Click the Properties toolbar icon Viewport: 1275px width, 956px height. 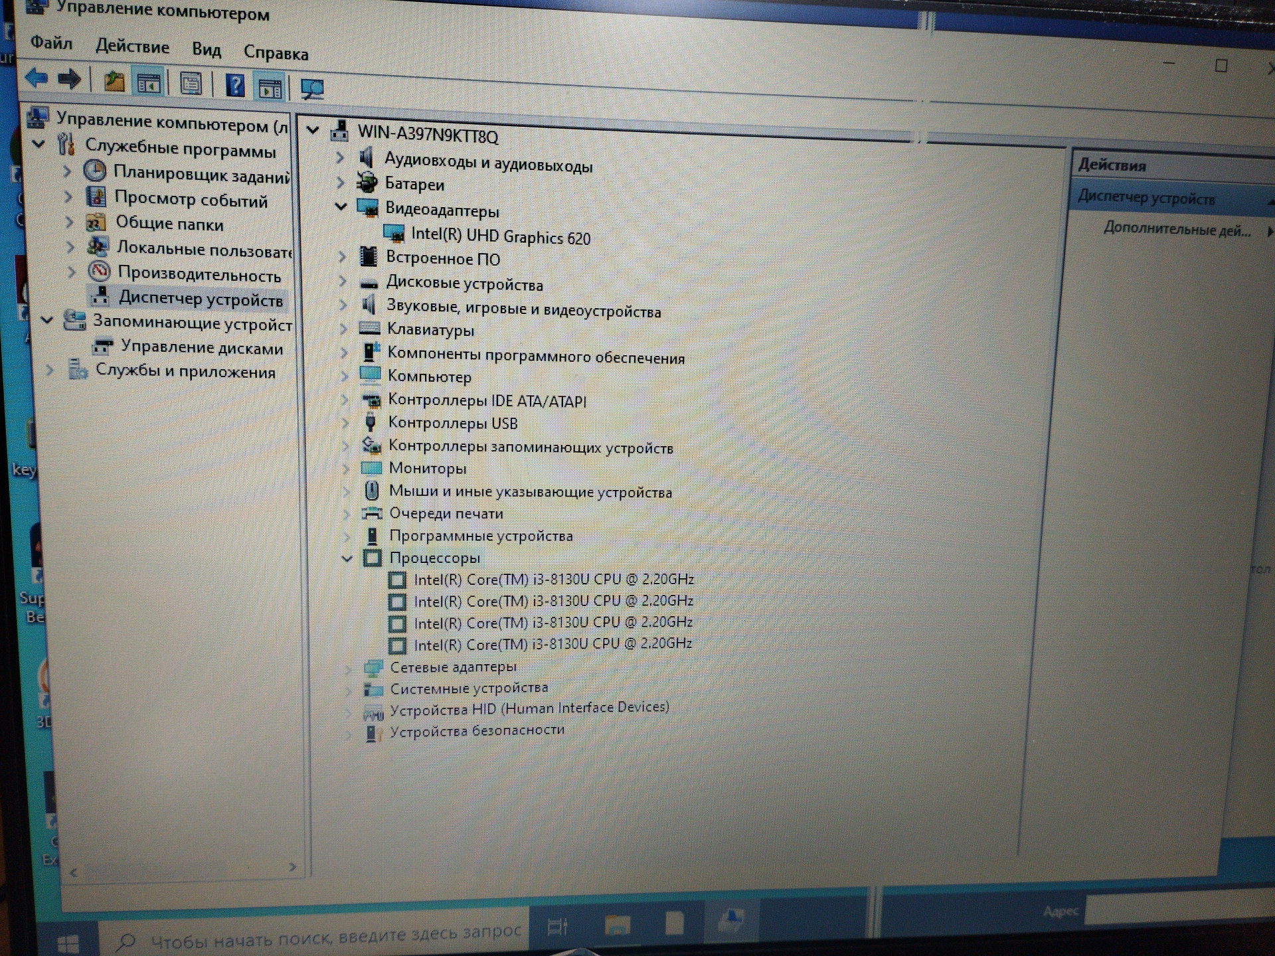click(x=191, y=84)
